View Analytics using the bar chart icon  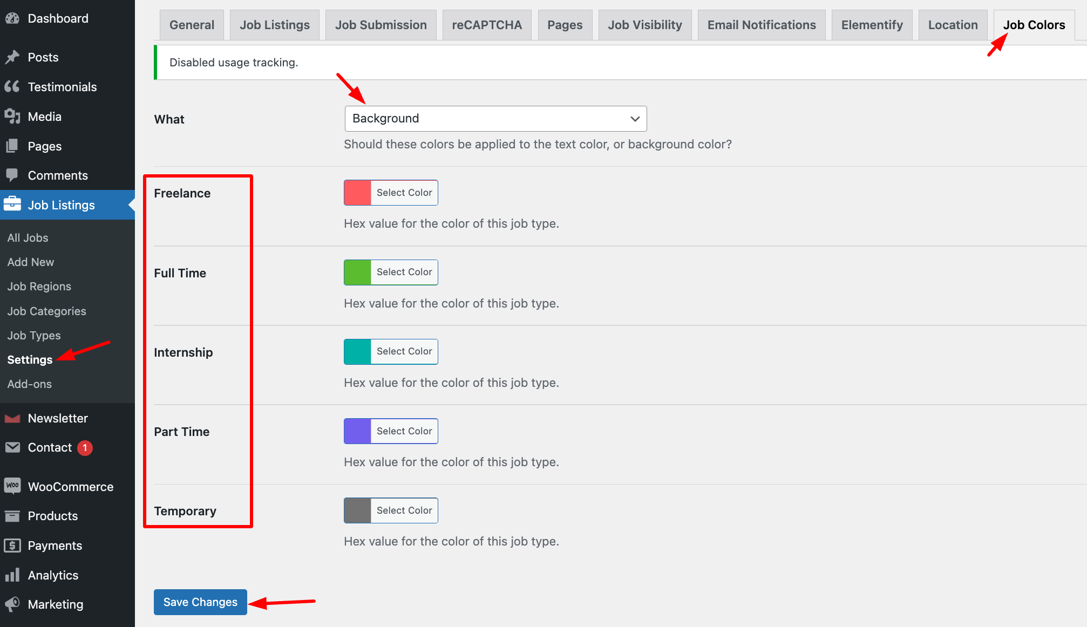(13, 575)
